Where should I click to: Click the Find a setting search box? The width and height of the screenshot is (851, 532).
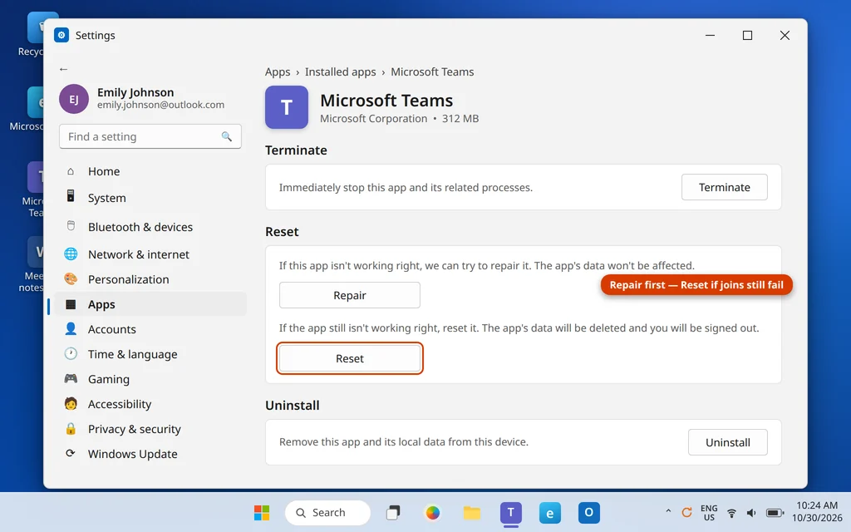150,137
